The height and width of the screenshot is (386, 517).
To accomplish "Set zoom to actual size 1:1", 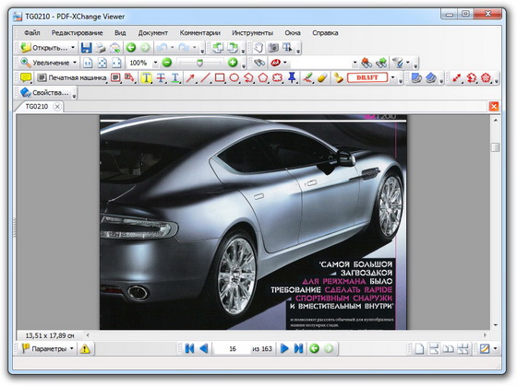I will tap(88, 63).
